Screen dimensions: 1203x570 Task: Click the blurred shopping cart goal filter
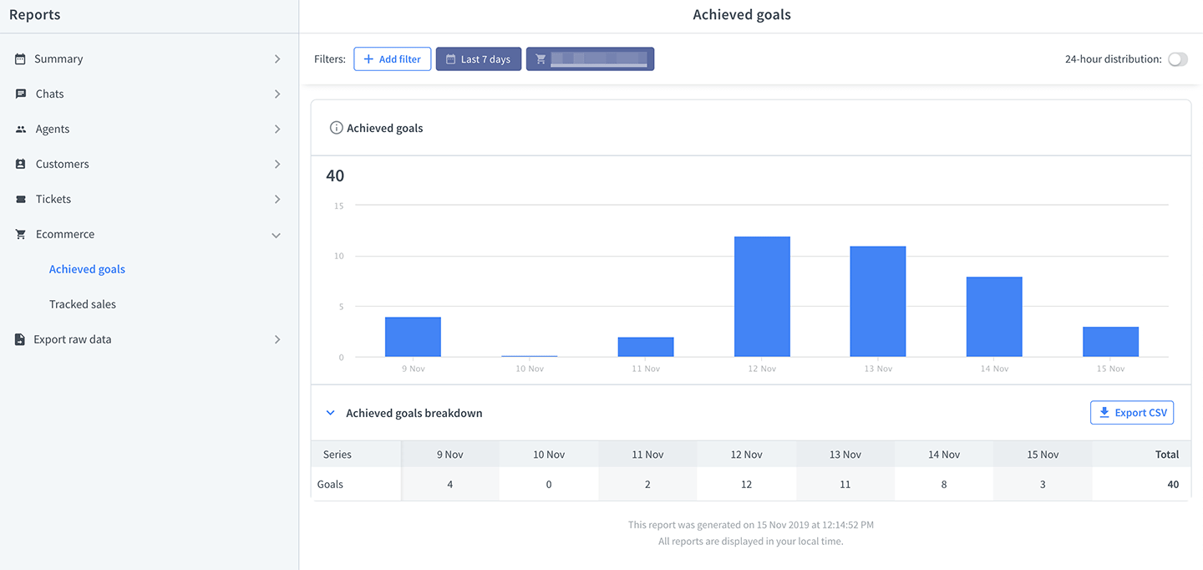(x=590, y=59)
